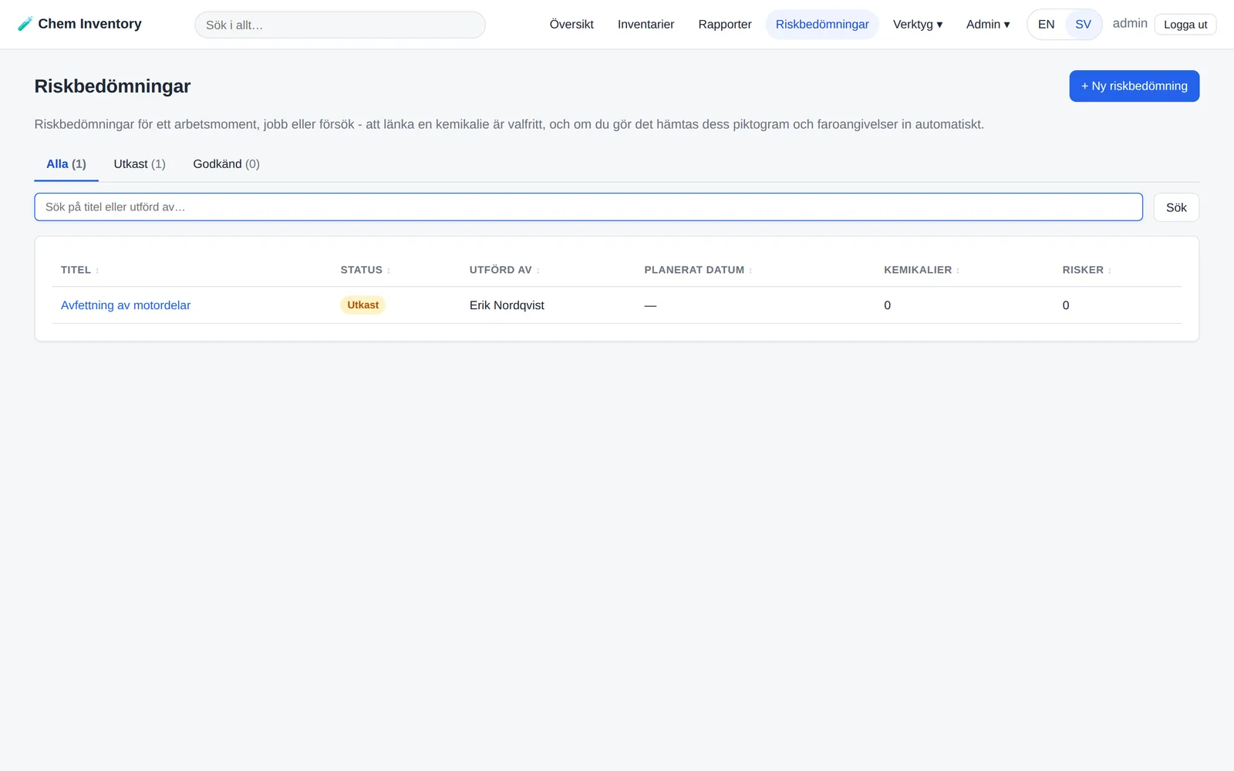Open the Verktyg dropdown menu
This screenshot has width=1234, height=771.
pos(918,25)
